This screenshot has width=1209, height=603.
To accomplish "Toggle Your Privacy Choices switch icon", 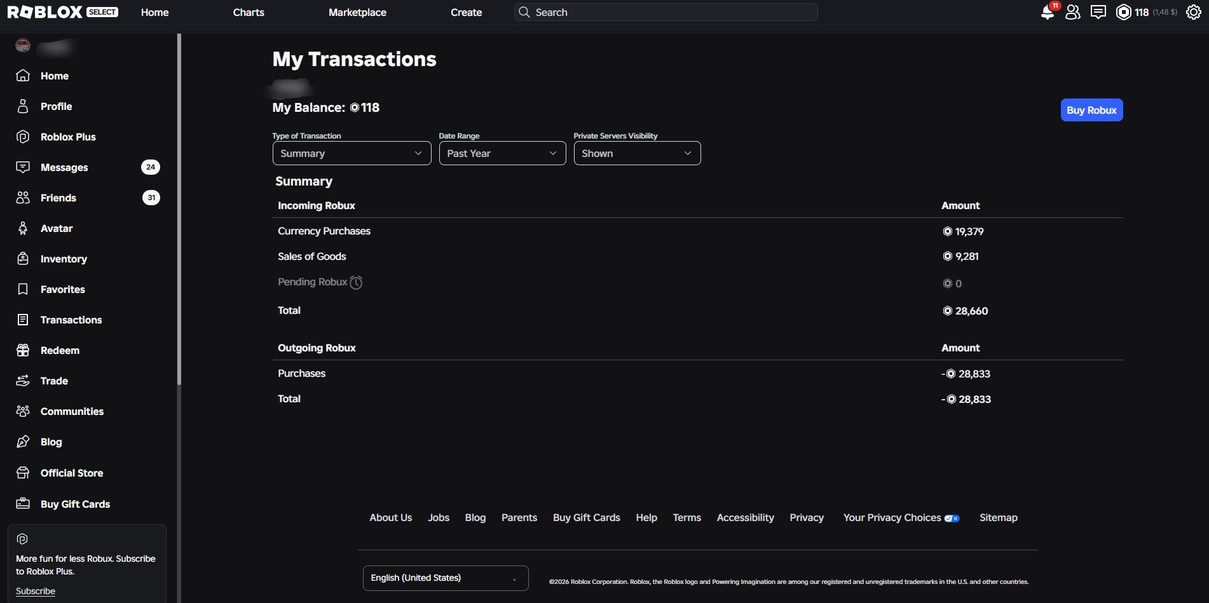I will [x=952, y=518].
